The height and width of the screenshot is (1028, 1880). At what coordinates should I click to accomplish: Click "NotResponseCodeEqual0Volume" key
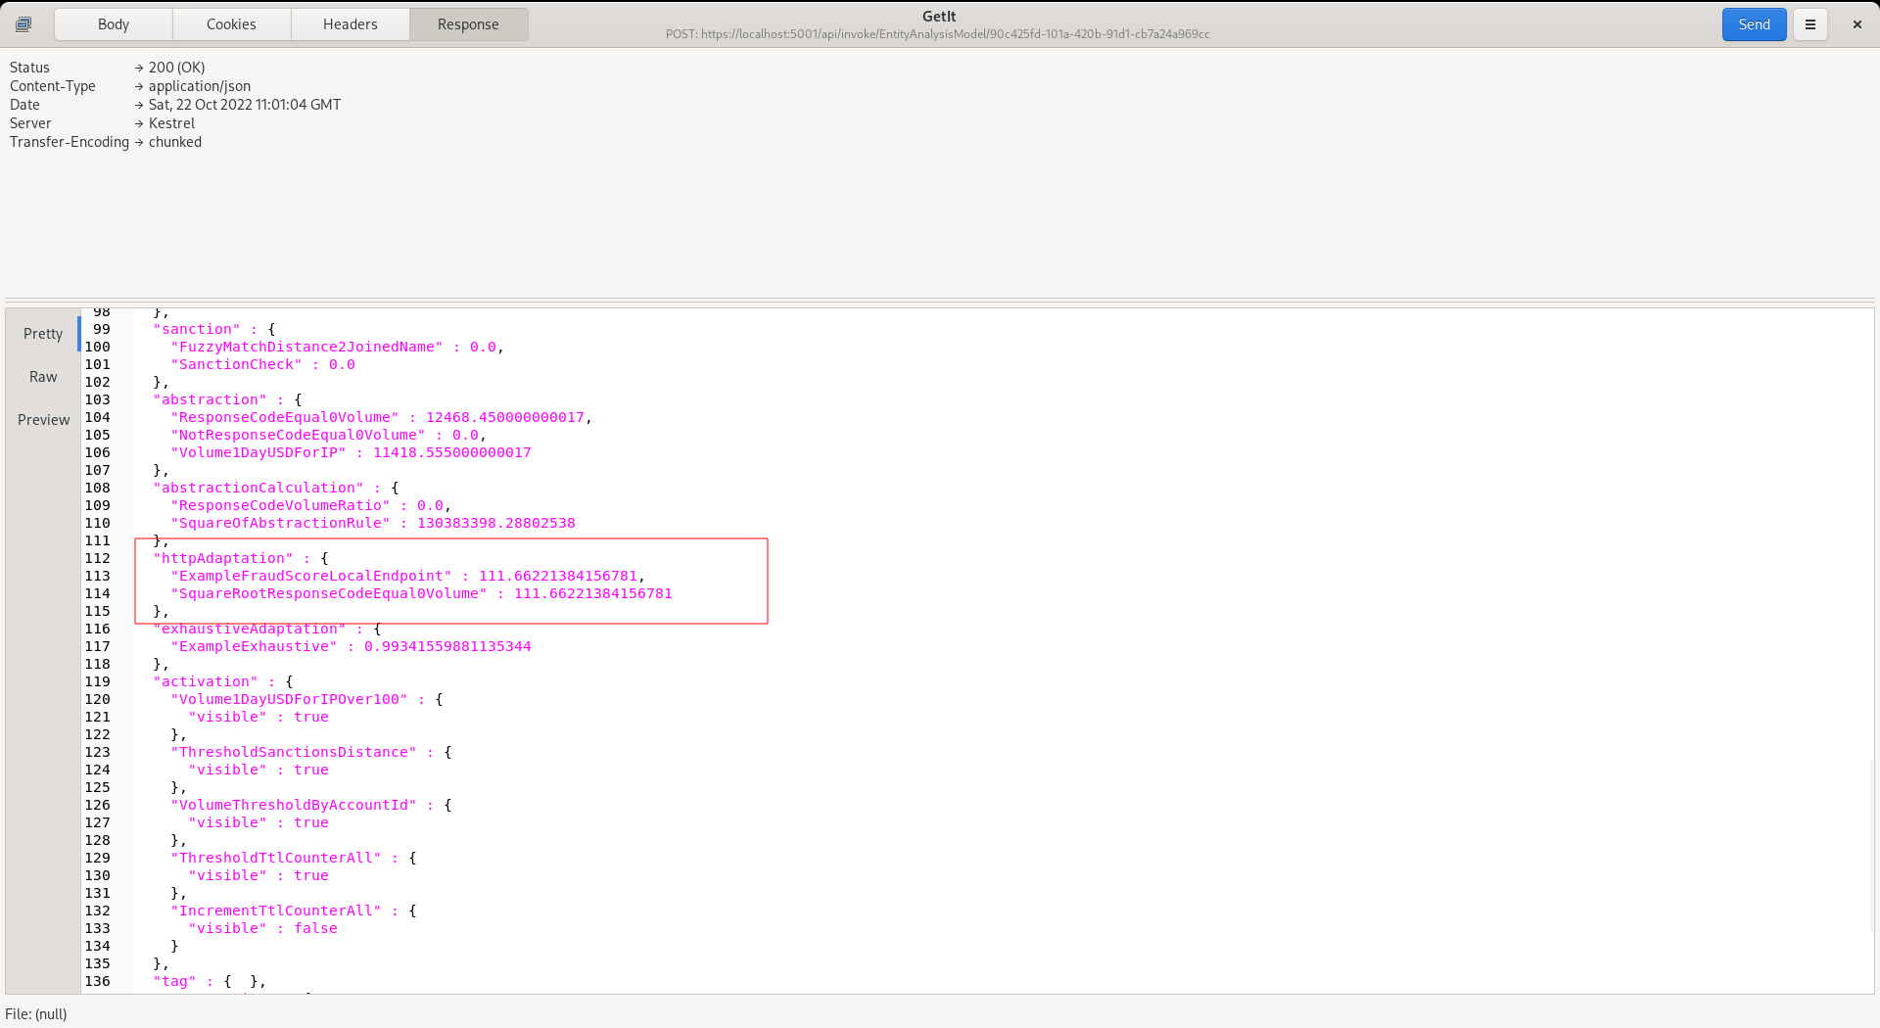(298, 436)
